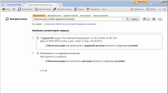Select Законодательство filter tab
Screen dimensions: 168x94
(54, 16)
